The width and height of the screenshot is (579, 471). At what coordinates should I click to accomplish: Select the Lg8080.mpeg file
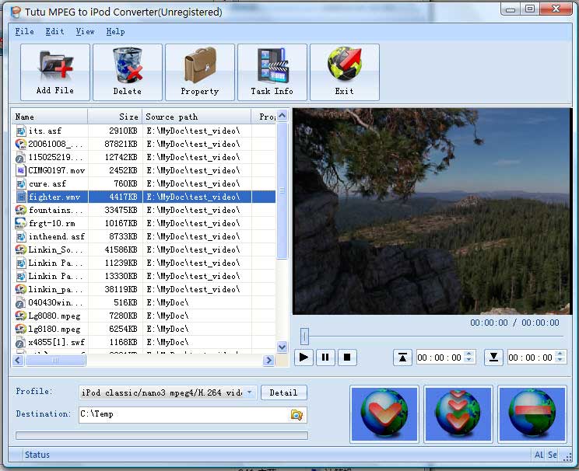click(x=144, y=316)
